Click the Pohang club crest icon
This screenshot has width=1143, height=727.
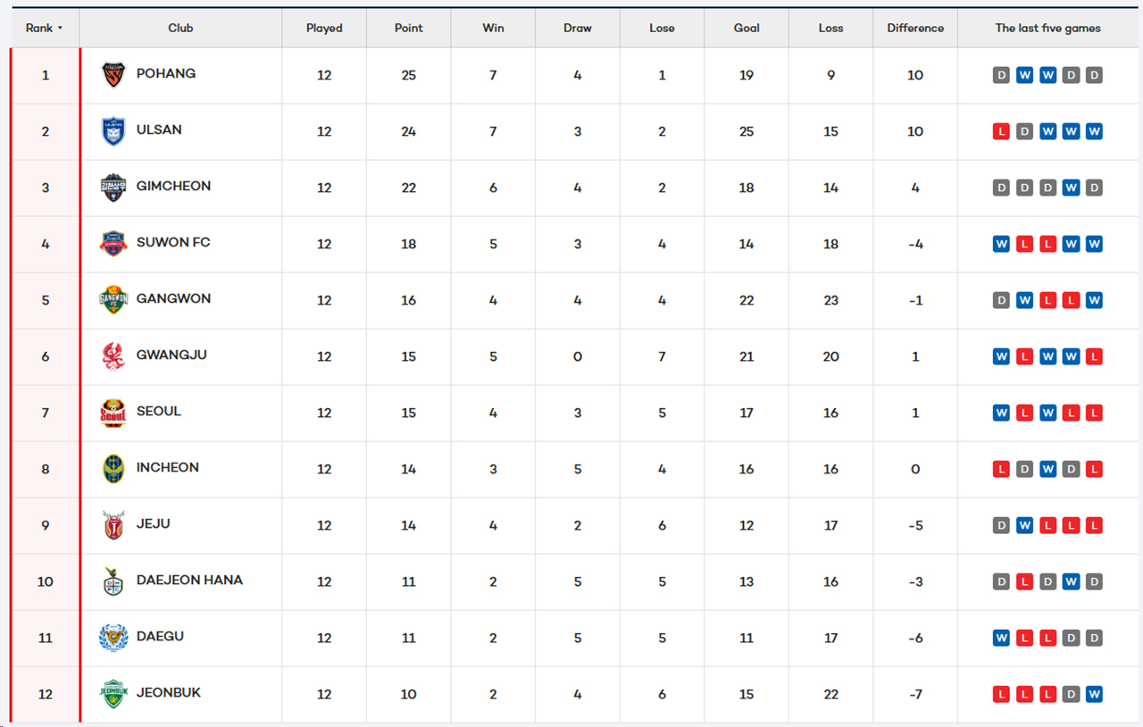point(113,75)
